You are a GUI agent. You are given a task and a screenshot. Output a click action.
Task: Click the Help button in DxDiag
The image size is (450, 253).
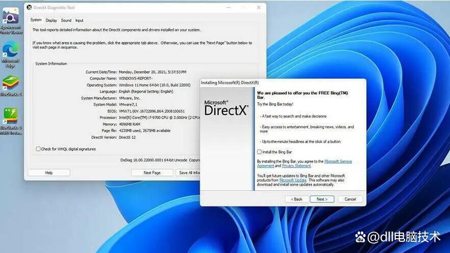pos(49,173)
